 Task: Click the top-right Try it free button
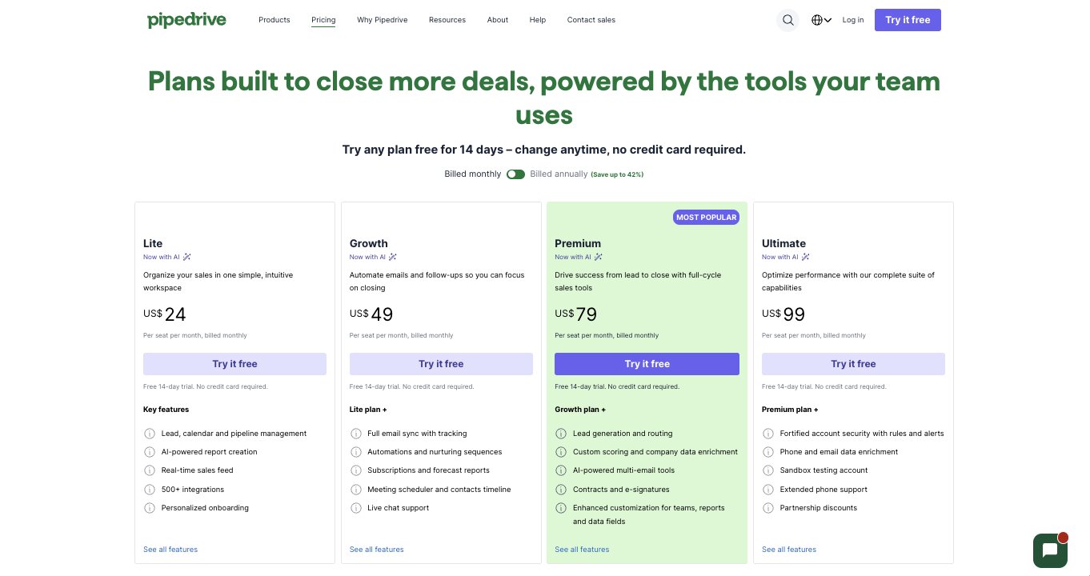908,20
